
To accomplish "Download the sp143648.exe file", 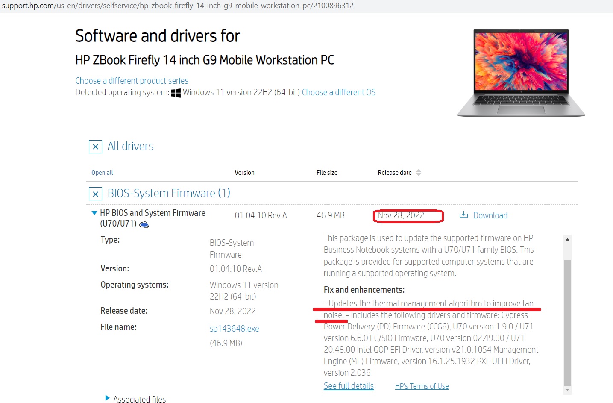I will (x=235, y=328).
